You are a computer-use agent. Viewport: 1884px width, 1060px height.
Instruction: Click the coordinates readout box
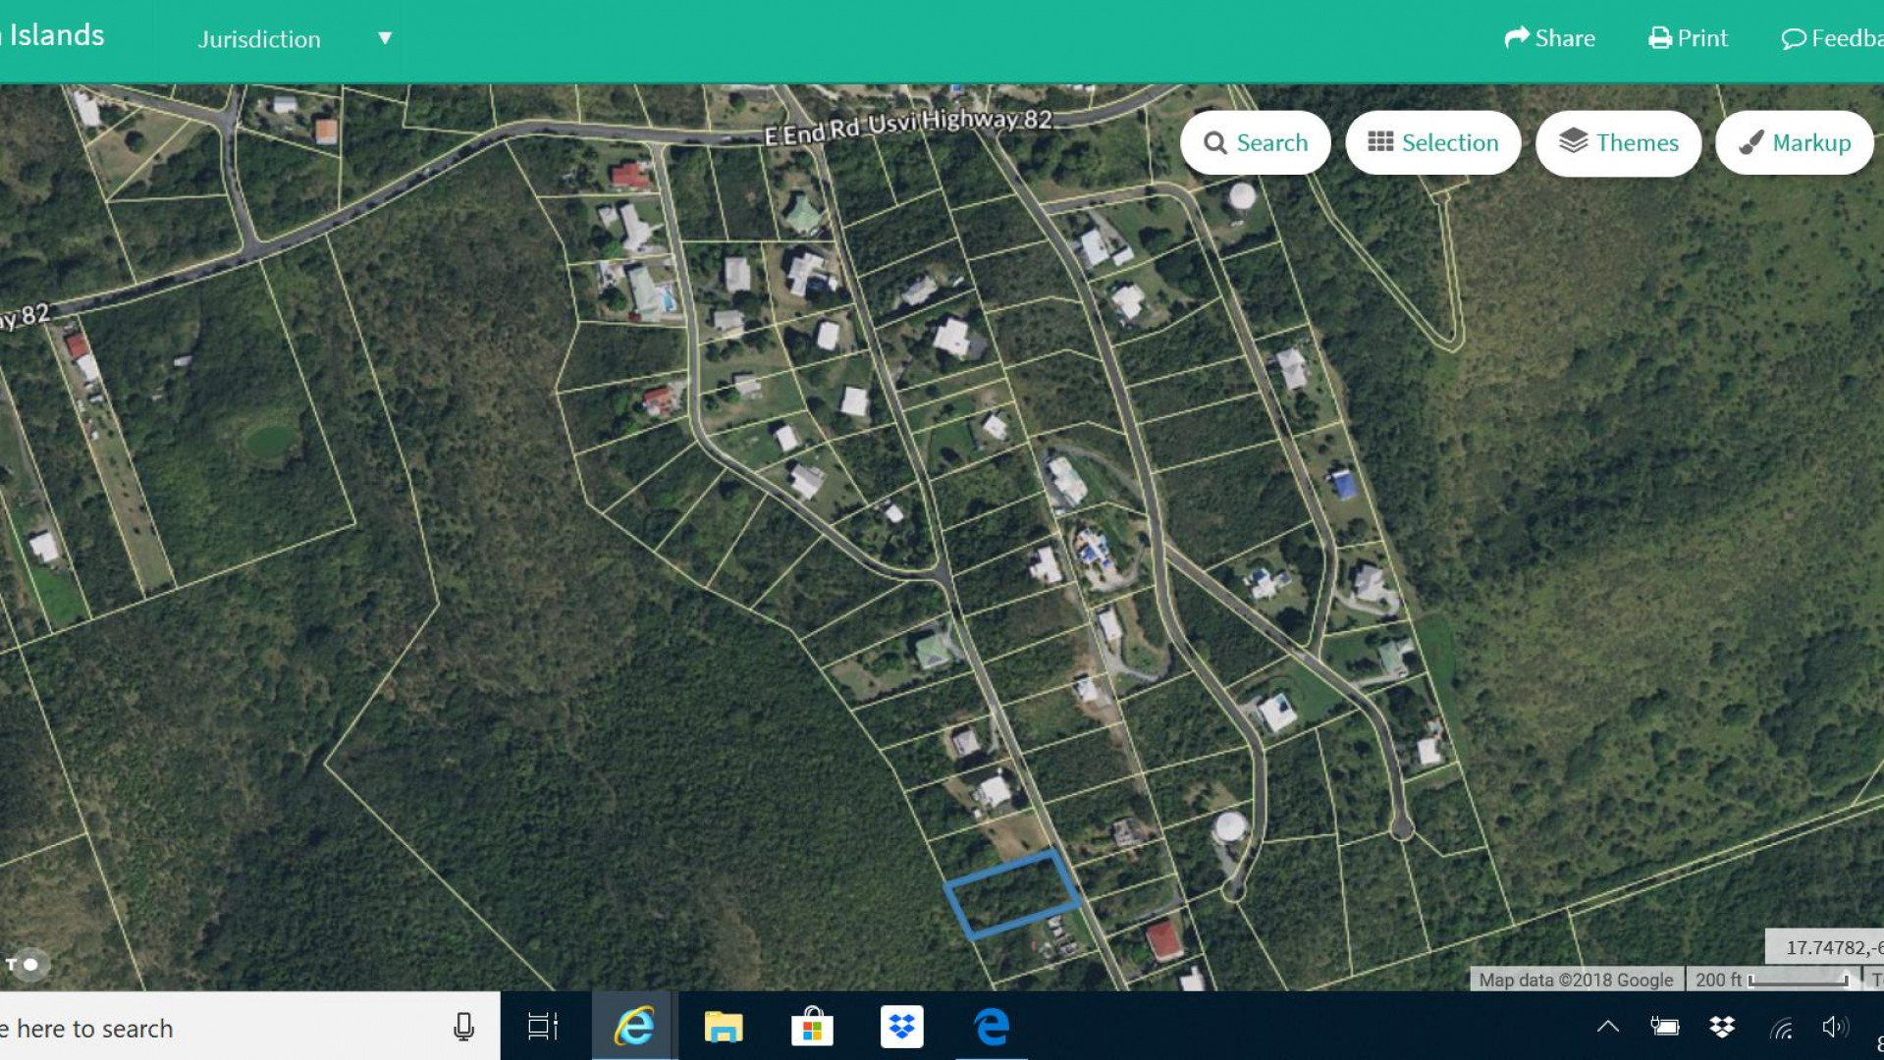(1826, 947)
